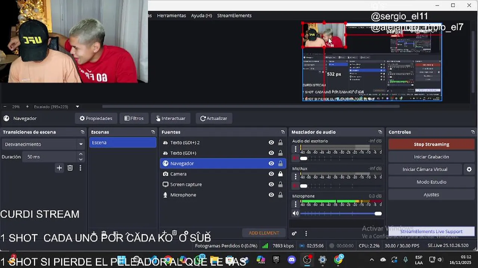Open Filtros for Navegador
Screen dimensions: 478x268
[134, 118]
